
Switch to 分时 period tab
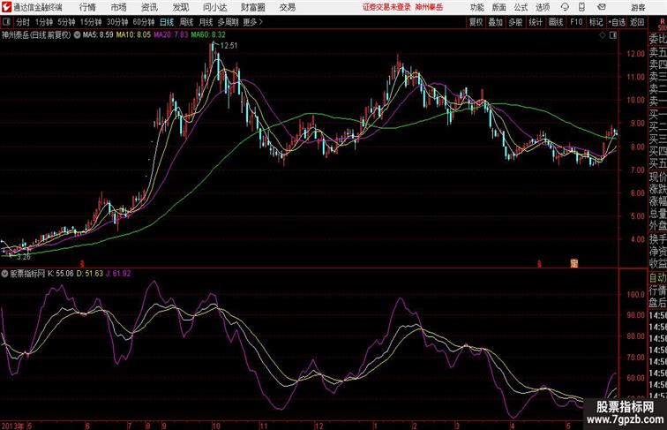pos(23,22)
